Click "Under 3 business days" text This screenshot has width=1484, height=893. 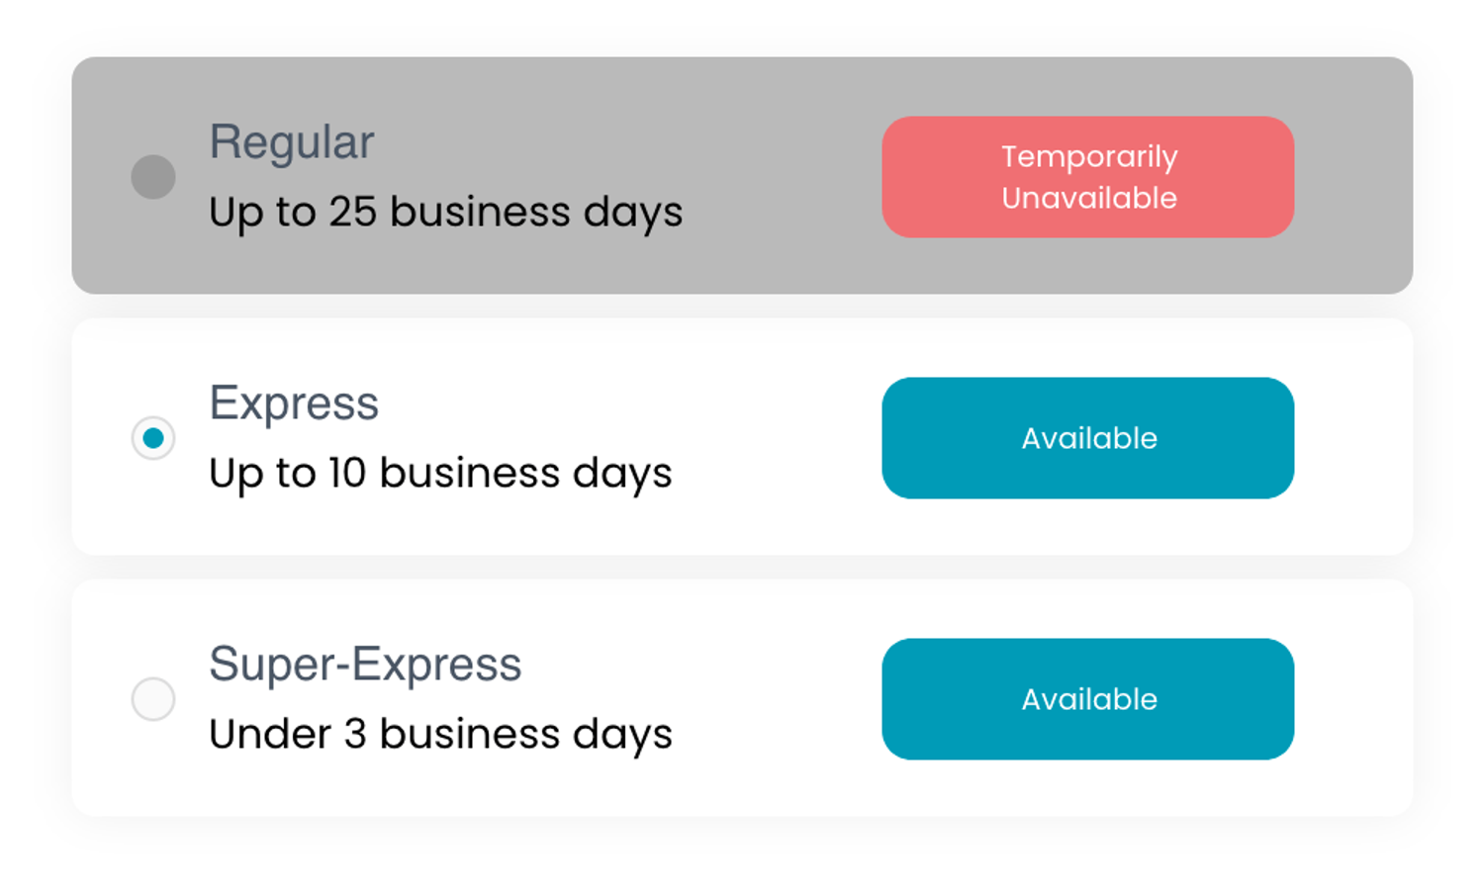(x=440, y=735)
